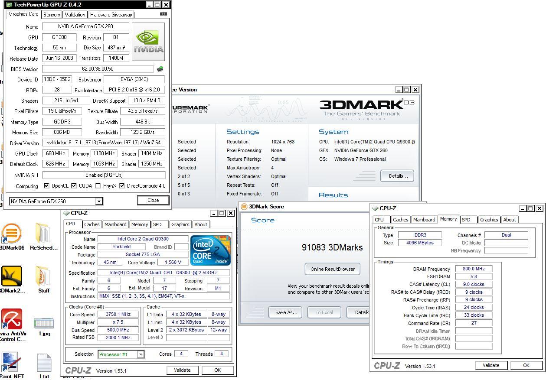This screenshot has width=546, height=380.
Task: Click the CAS# Latency value field
Action: point(474,285)
